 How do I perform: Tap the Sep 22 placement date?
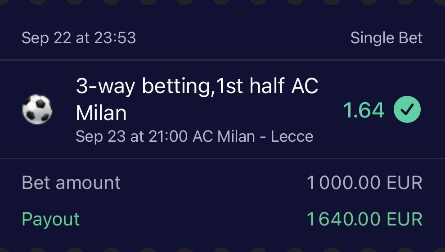[46, 38]
